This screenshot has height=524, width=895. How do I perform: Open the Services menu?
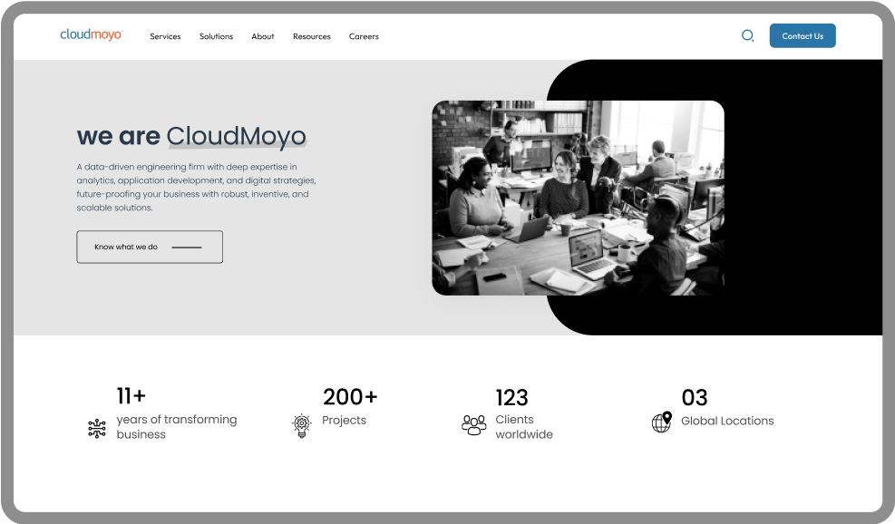pos(165,36)
